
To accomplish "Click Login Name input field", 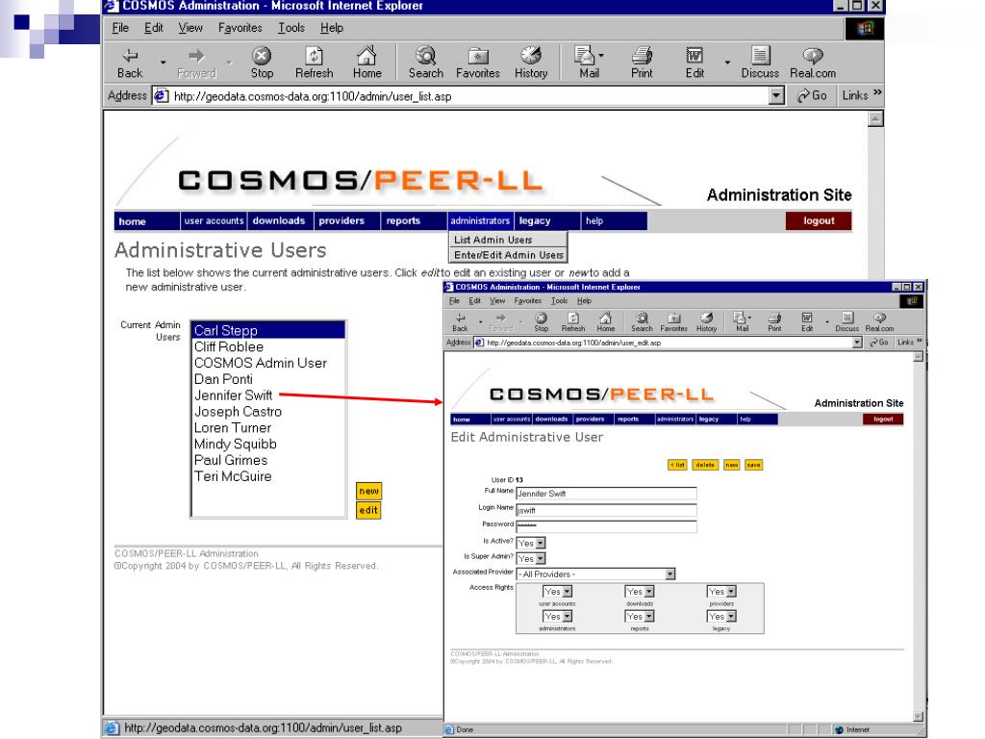I will click(606, 510).
